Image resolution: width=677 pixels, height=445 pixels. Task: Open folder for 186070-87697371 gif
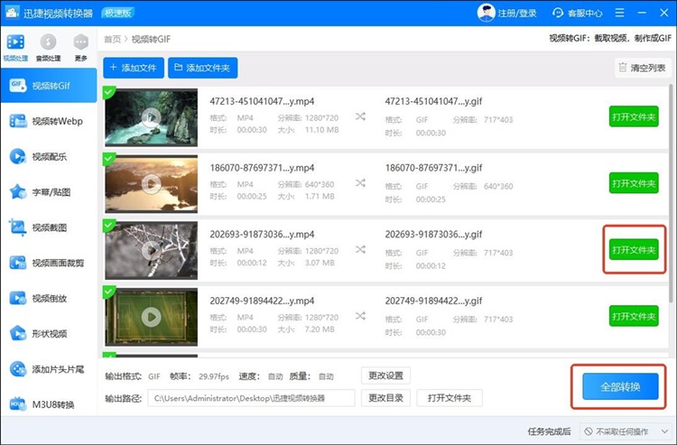pyautogui.click(x=634, y=183)
